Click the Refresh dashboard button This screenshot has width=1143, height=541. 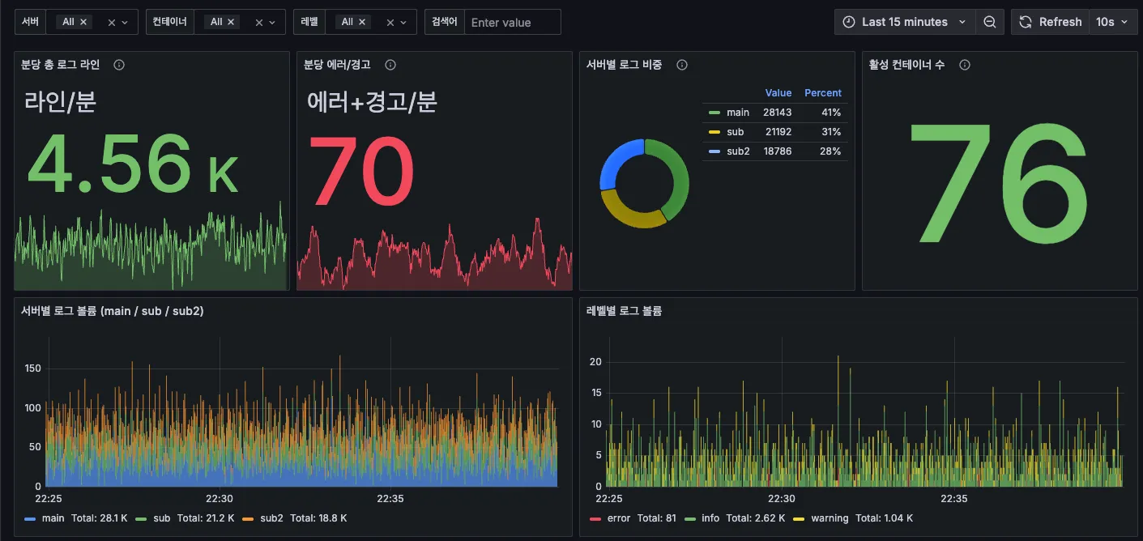click(1050, 22)
